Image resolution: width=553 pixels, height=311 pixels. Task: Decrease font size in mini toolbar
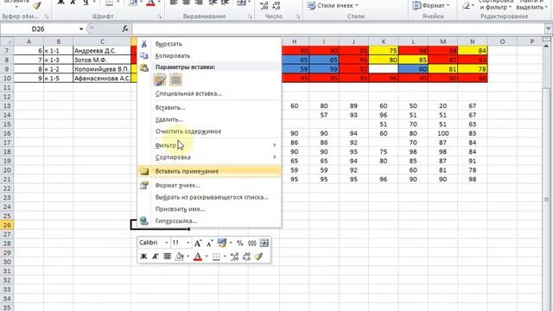pos(209,243)
